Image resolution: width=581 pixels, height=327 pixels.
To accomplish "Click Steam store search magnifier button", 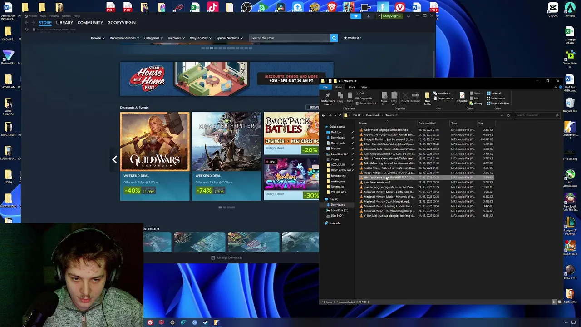I will (334, 38).
